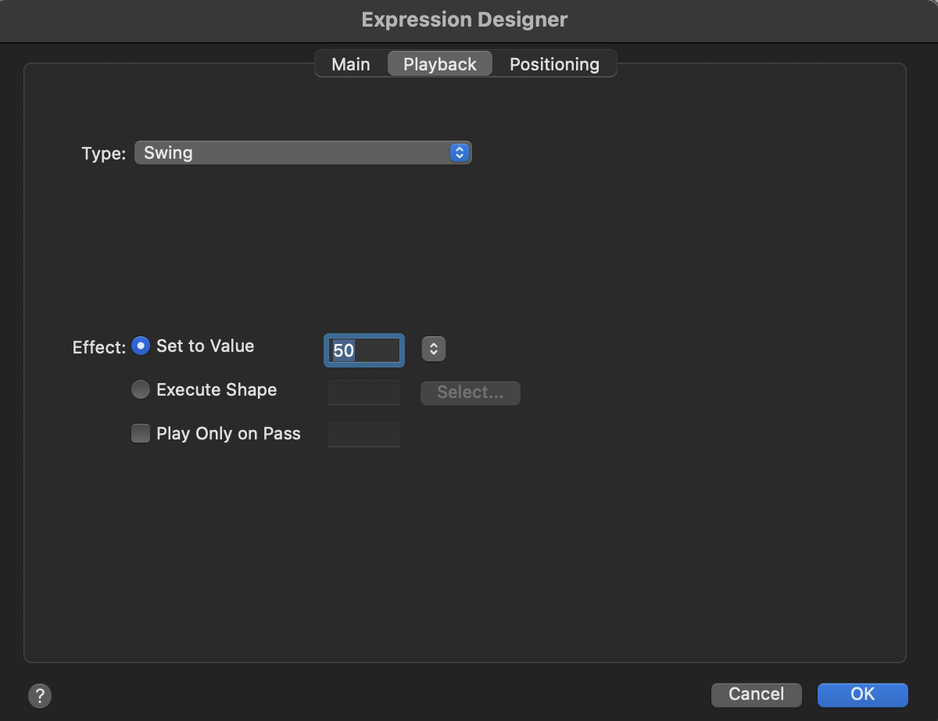This screenshot has width=938, height=721.
Task: Click the Set to Value label text
Action: (x=205, y=346)
